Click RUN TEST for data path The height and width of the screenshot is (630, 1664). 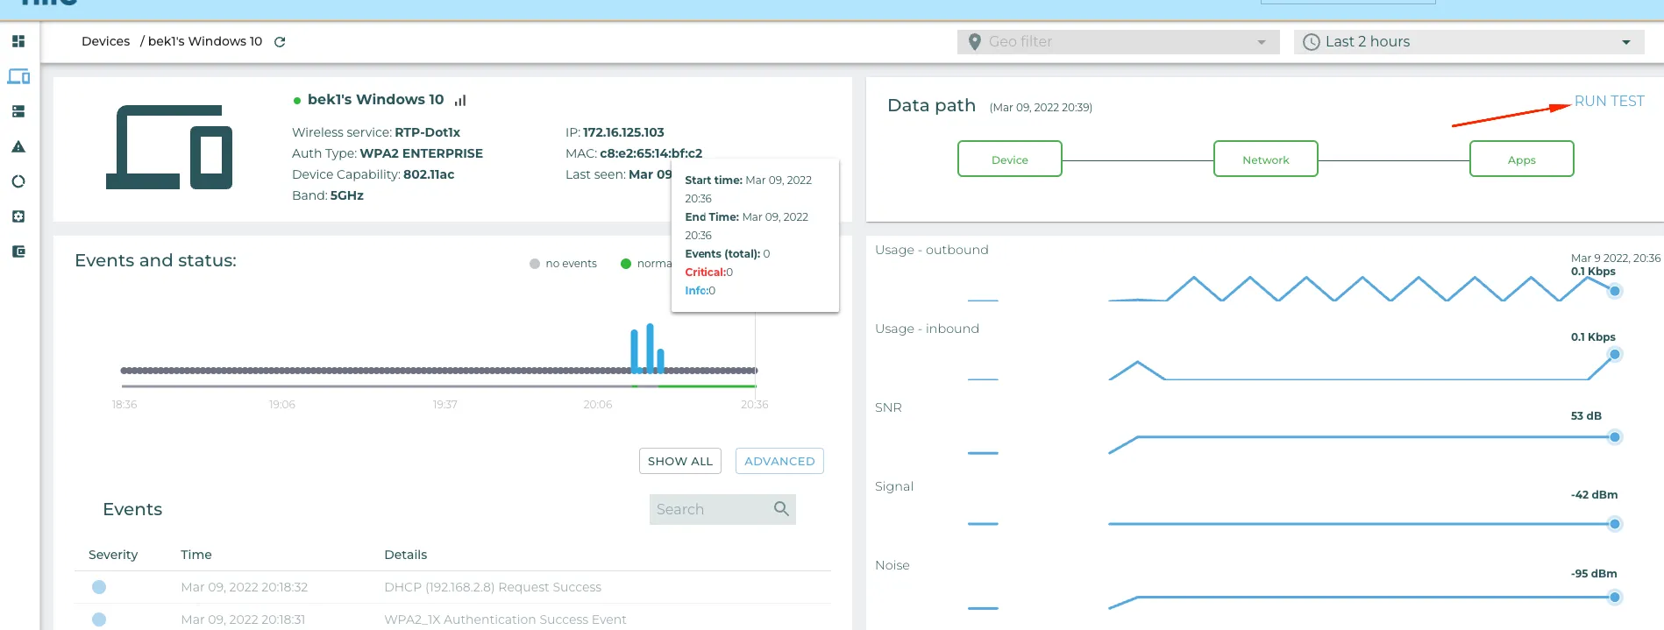coord(1610,101)
